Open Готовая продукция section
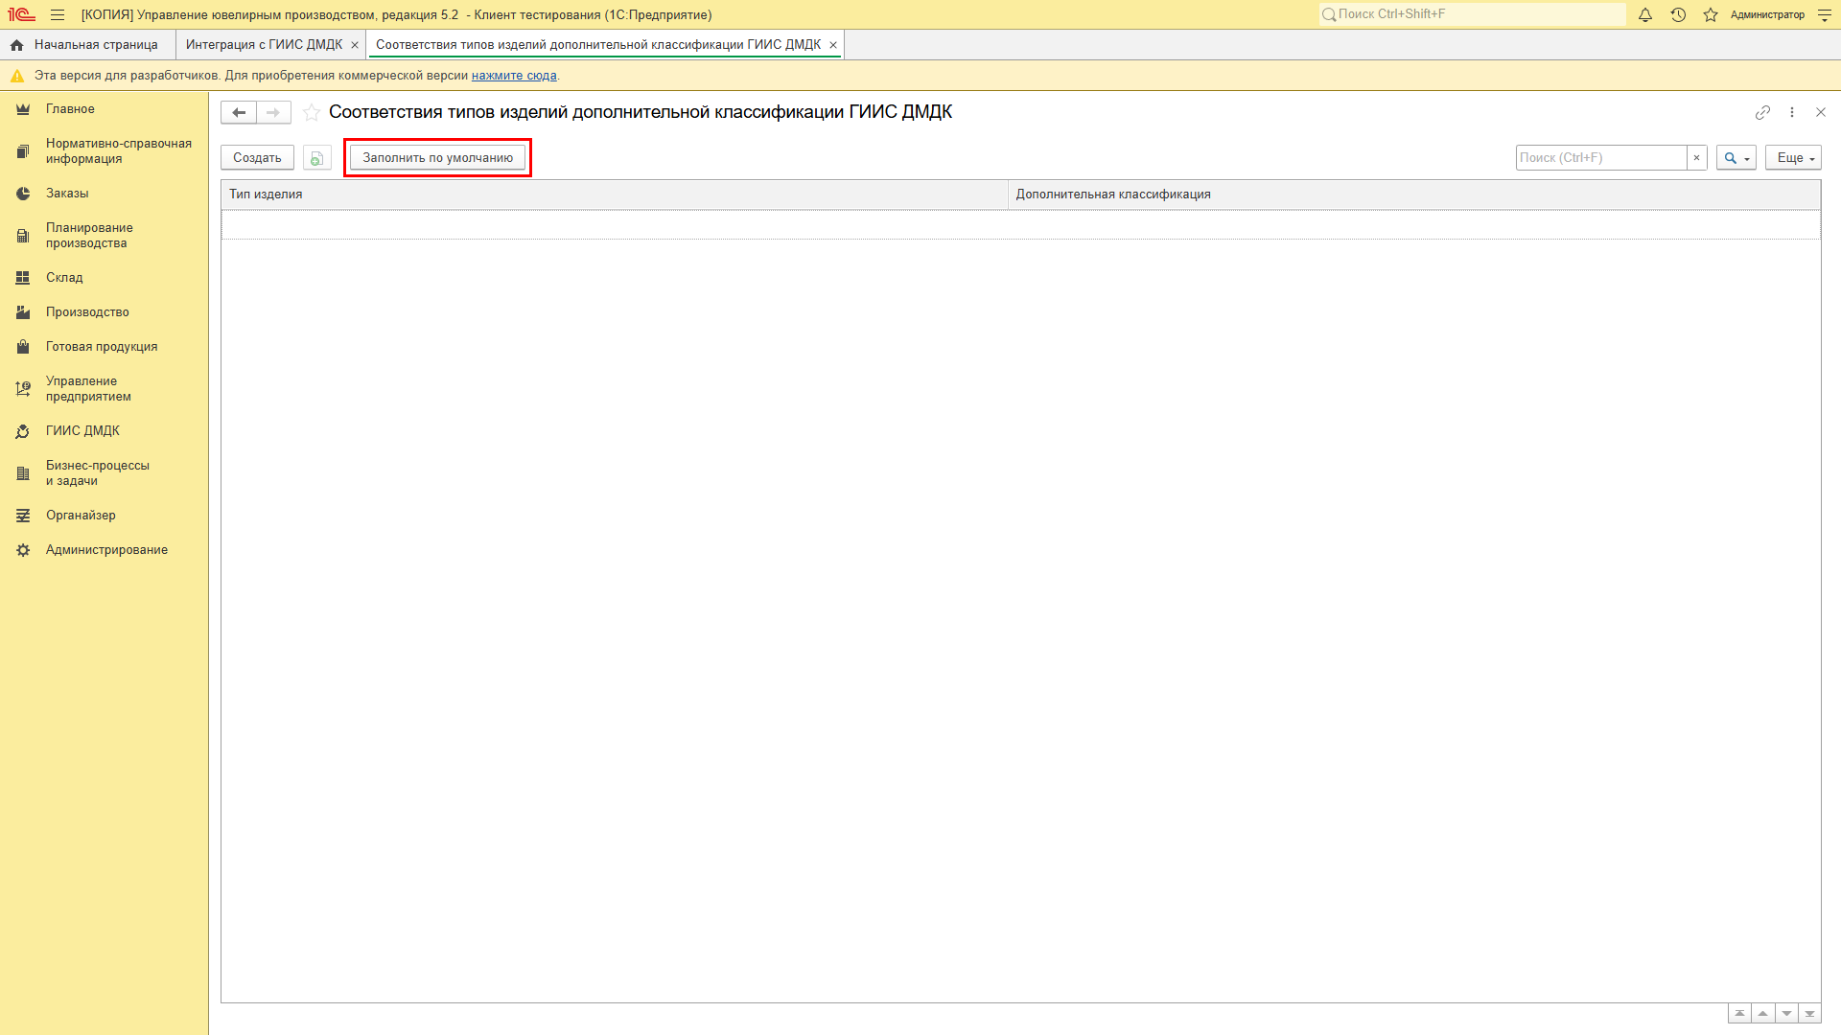This screenshot has height=1035, width=1841. (x=104, y=347)
